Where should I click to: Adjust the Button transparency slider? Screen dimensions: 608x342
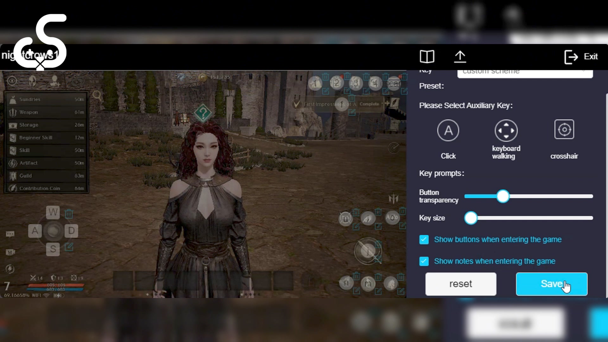[503, 196]
